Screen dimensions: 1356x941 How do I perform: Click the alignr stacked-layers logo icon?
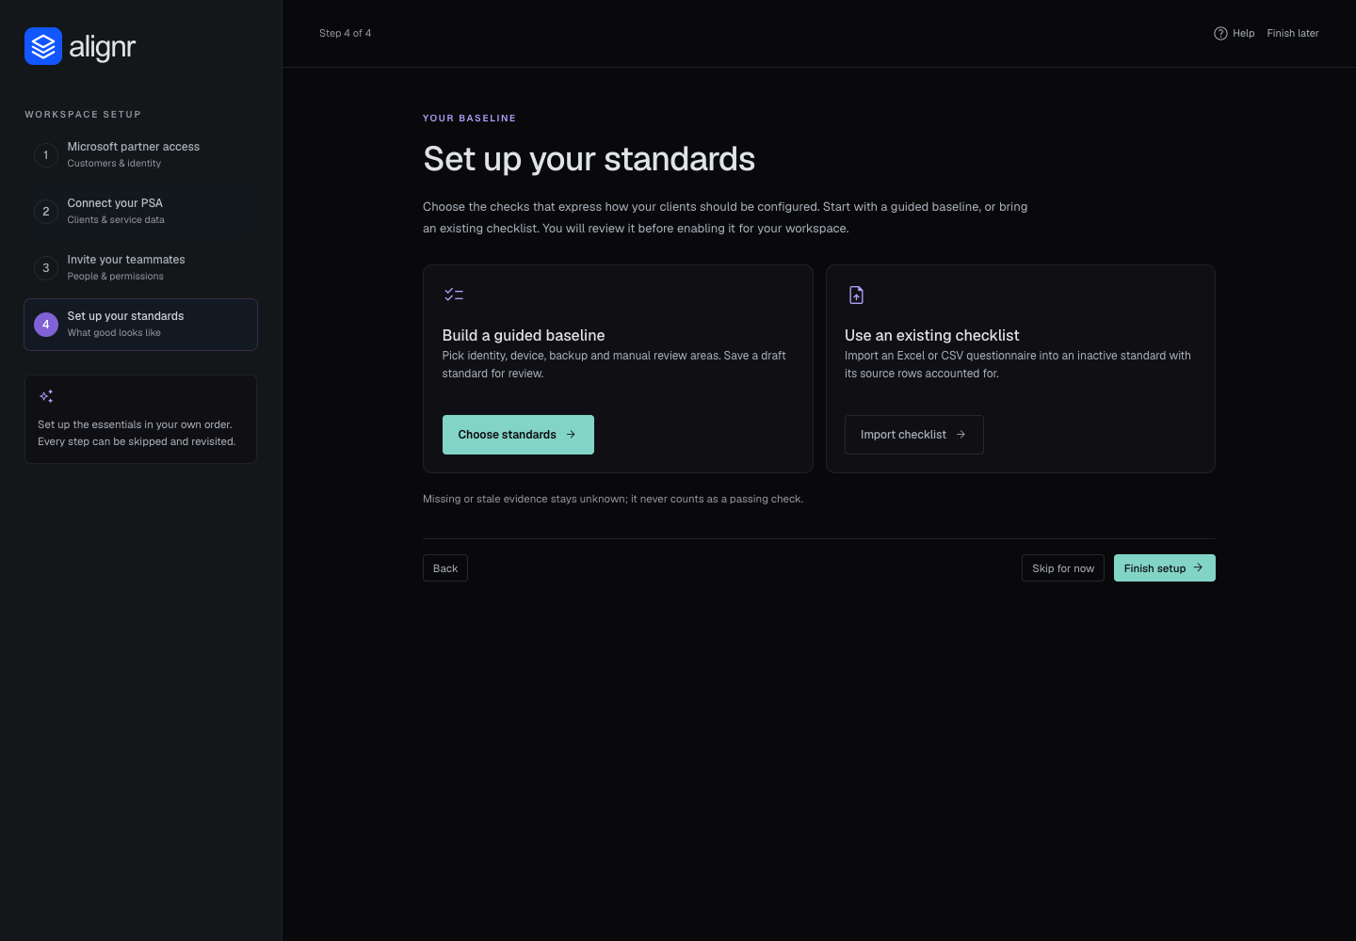coord(43,46)
